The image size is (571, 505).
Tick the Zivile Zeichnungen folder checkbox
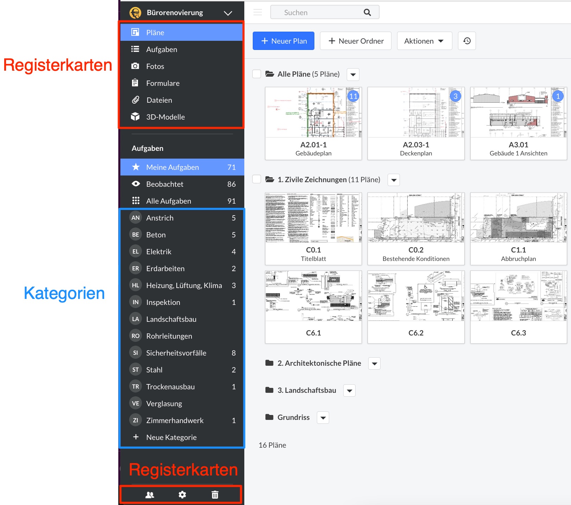click(257, 179)
